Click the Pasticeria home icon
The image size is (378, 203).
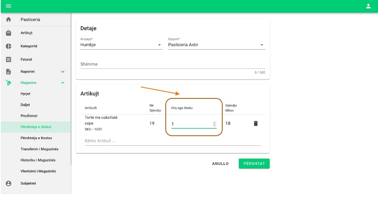[8, 20]
